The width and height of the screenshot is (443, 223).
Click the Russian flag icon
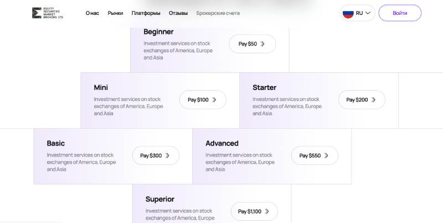tap(348, 13)
